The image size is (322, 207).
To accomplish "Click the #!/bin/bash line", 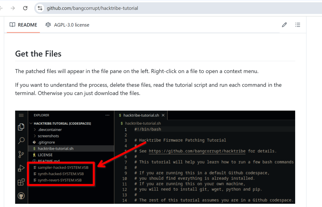I will (148, 129).
